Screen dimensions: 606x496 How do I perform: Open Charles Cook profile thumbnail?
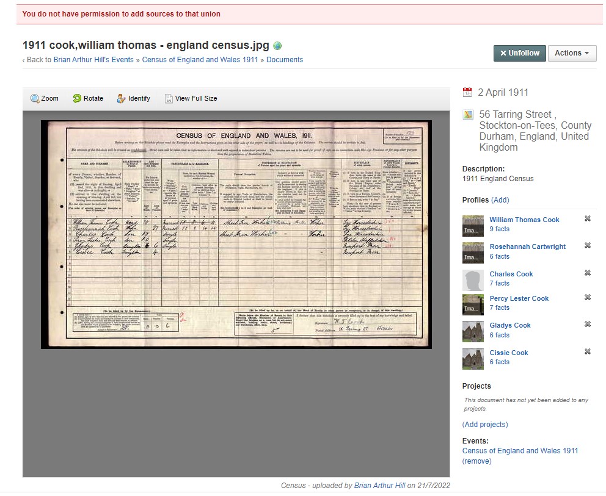[473, 279]
